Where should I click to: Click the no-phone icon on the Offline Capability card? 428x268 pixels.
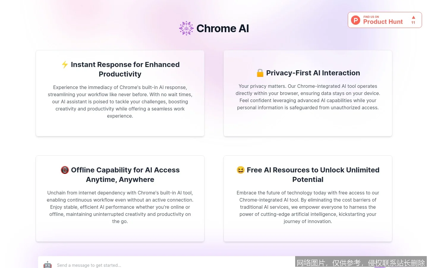click(x=65, y=170)
